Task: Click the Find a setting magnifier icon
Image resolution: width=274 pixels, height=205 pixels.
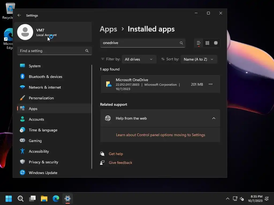Action: coord(87,51)
